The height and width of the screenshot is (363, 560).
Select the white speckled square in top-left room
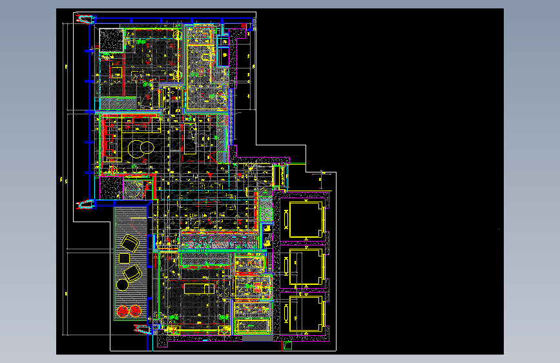coord(112,41)
